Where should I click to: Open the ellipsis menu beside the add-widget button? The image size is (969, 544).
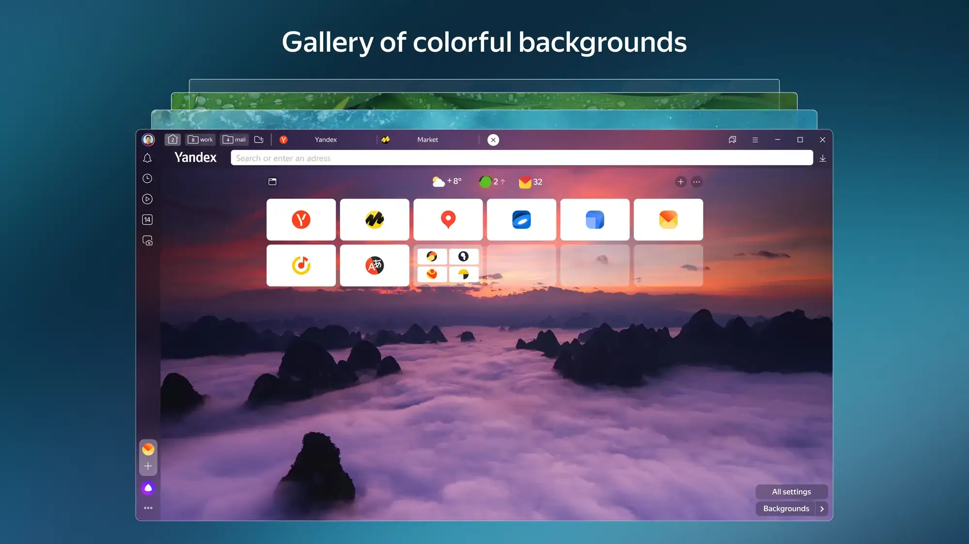[696, 181]
